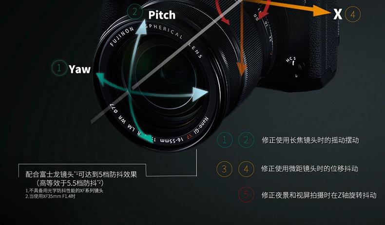385x225 pixels.
Task: Click the text 修正使用长焦镜头时的摇动摆动
Action: (310, 140)
